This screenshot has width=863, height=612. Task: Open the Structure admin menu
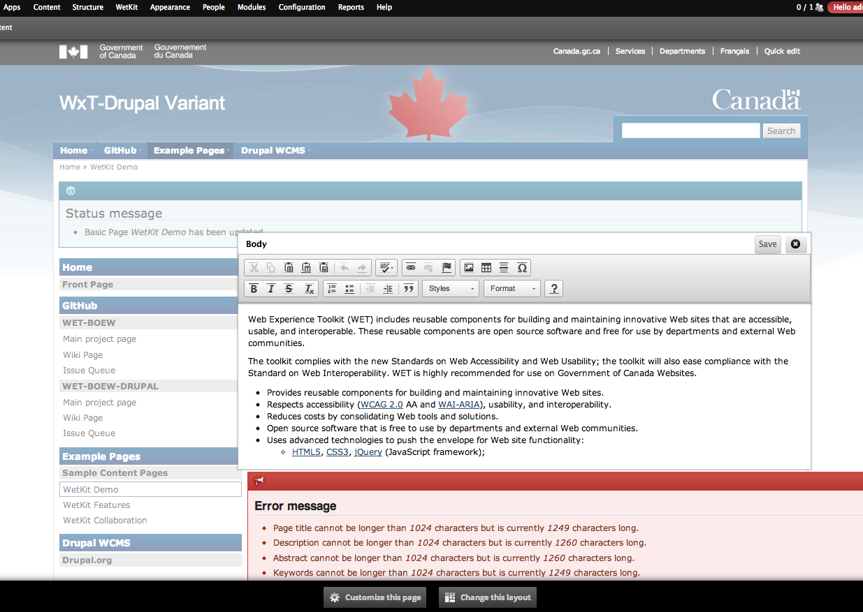click(x=88, y=7)
